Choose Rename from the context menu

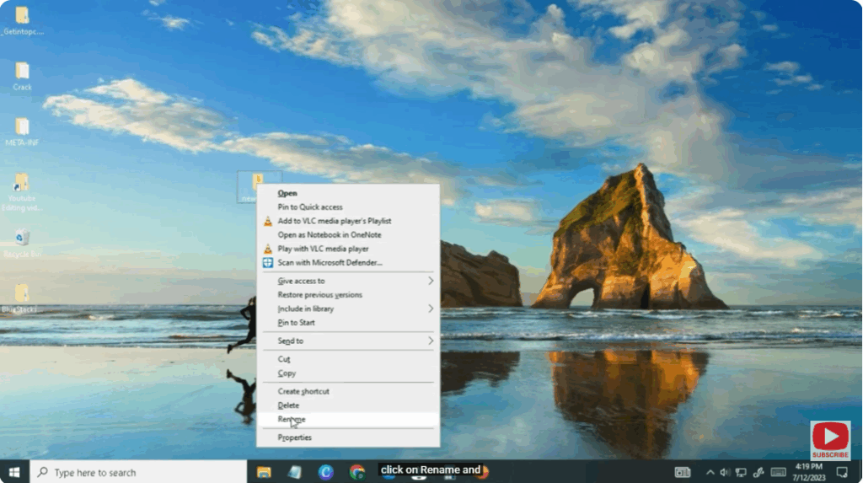pyautogui.click(x=292, y=419)
